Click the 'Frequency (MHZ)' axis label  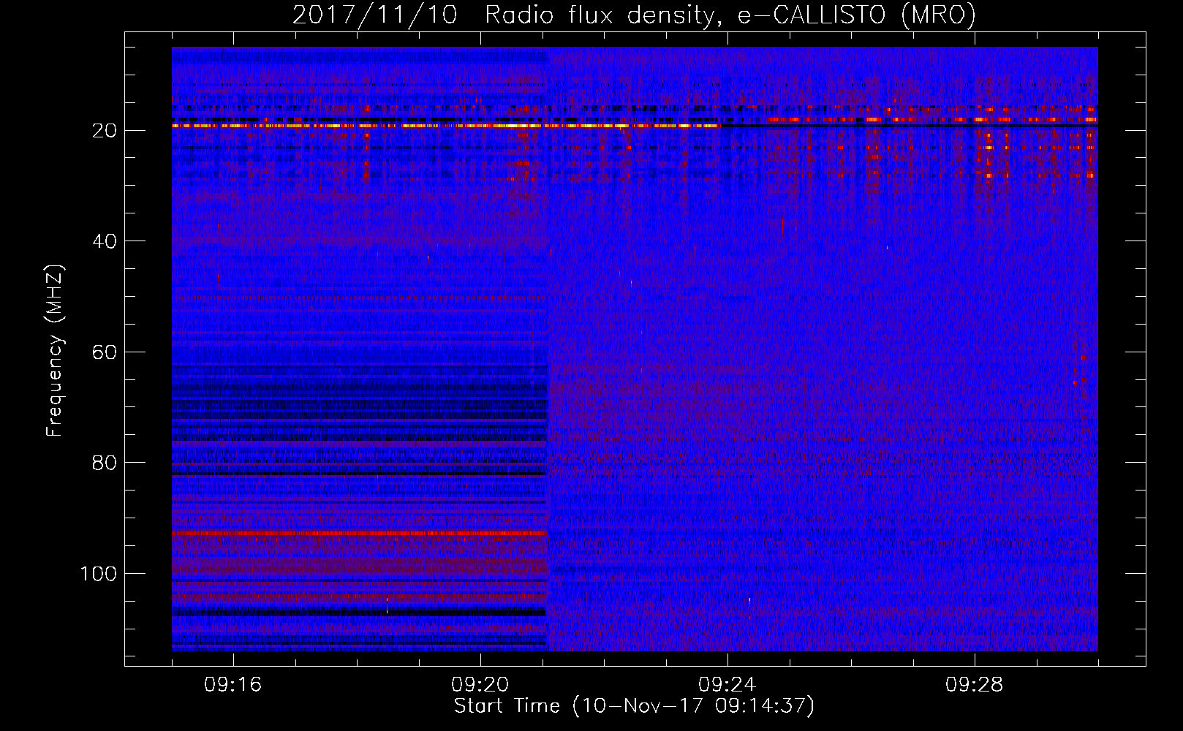tap(55, 351)
